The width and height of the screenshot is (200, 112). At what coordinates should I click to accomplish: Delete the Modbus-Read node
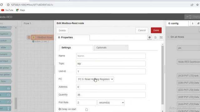(x=62, y=30)
